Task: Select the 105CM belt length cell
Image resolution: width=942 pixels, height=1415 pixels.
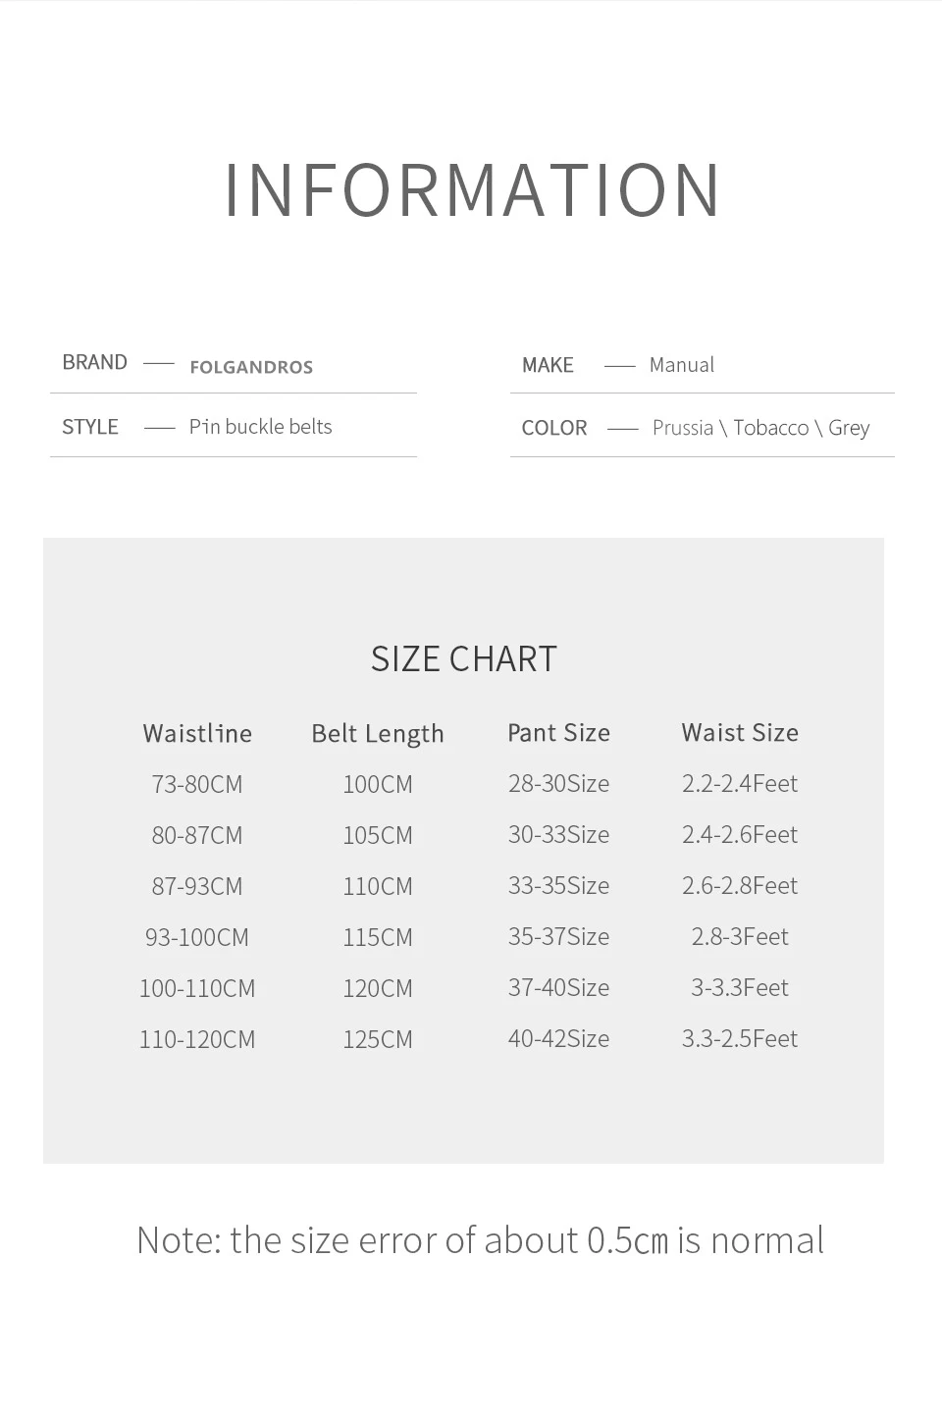Action: pyautogui.click(x=378, y=835)
